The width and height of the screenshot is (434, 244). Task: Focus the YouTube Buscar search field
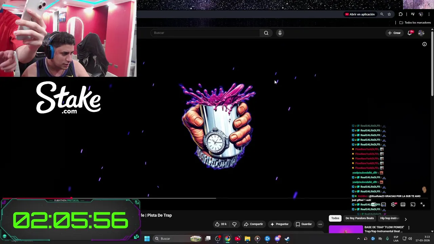pyautogui.click(x=205, y=33)
